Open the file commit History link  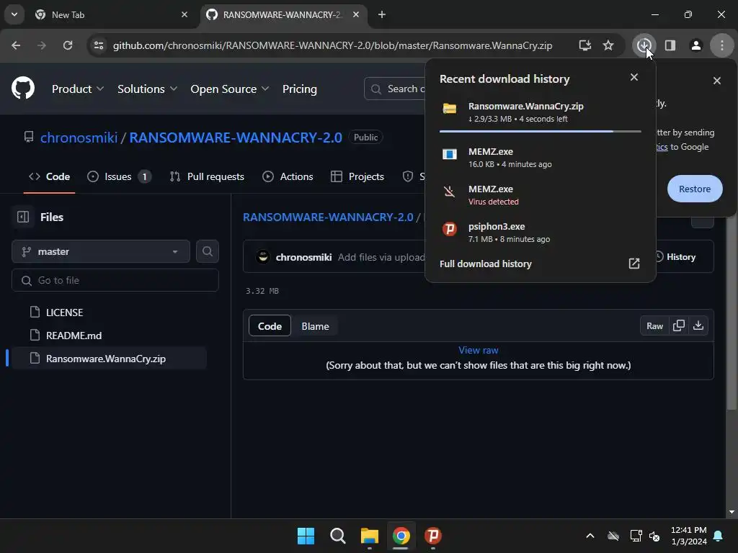675,257
